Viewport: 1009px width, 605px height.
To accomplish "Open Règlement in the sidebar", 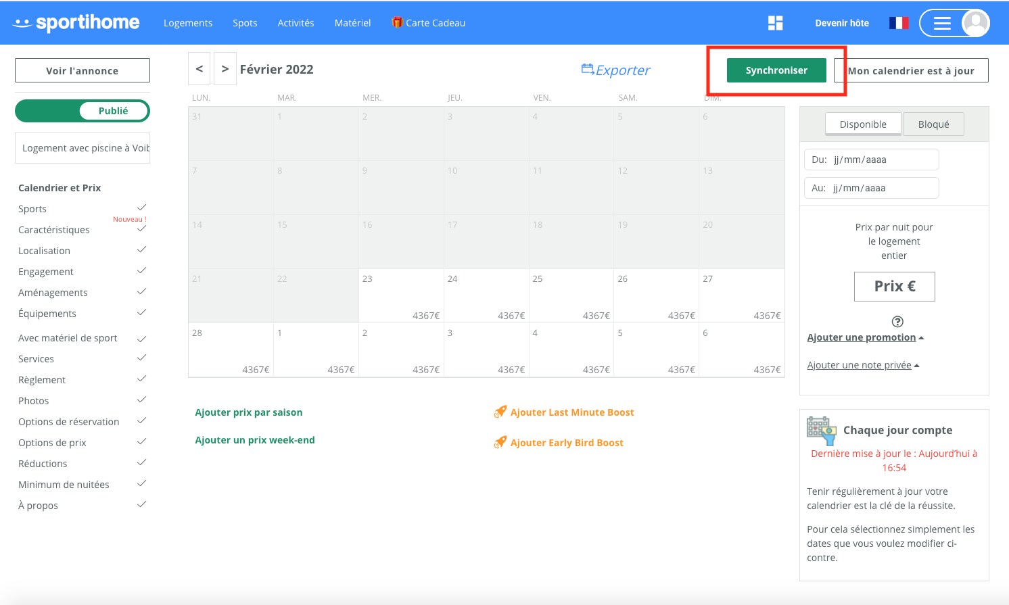I will (42, 380).
